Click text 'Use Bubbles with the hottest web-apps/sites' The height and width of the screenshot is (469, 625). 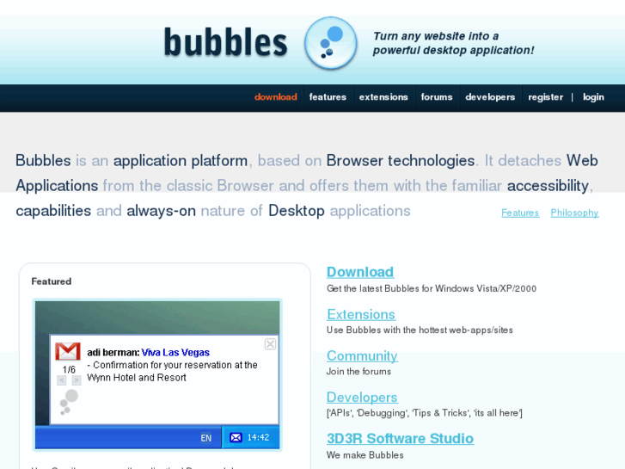point(420,330)
